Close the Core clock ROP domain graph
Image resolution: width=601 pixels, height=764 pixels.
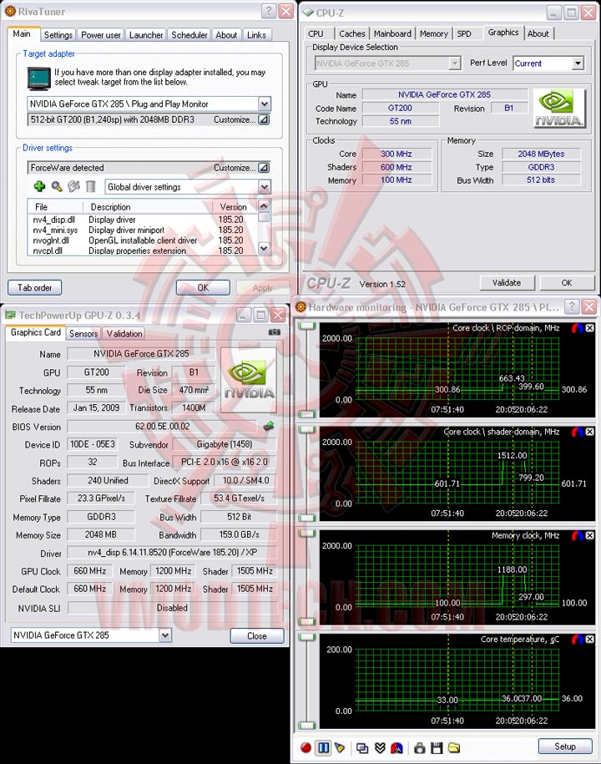tap(590, 328)
